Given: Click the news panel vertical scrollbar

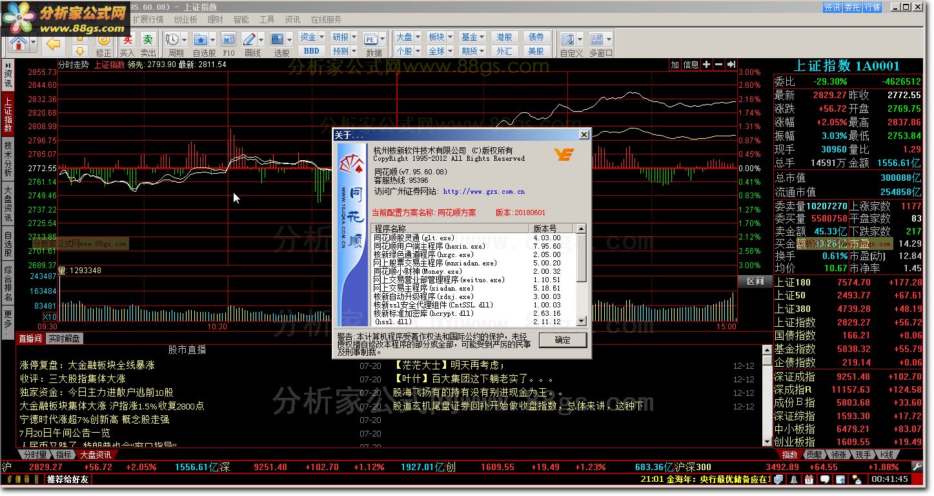Looking at the screenshot, I should click(x=767, y=395).
